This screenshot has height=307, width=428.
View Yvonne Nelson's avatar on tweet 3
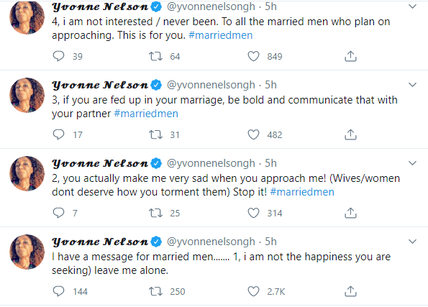(27, 95)
